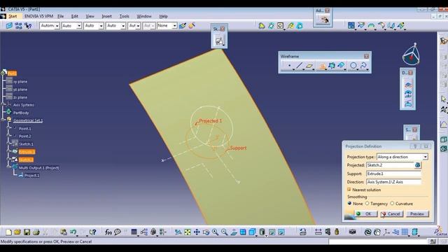448x252 pixels.
Task: Open the Edit menu
Action: point(75,16)
